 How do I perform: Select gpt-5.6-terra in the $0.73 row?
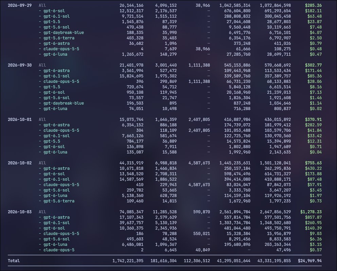[59, 201]
